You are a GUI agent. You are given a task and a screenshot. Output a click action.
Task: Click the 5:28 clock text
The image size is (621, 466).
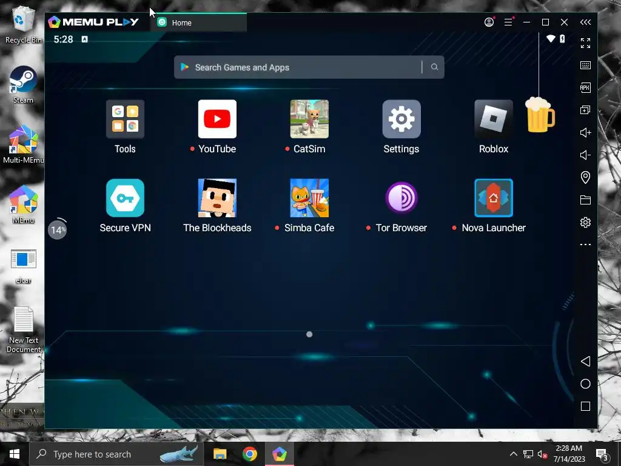click(63, 39)
